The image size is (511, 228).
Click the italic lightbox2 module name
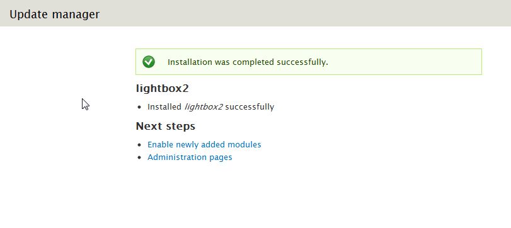[x=204, y=107]
